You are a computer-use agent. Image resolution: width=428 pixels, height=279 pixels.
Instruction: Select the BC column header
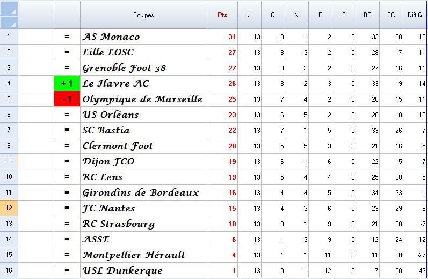391,15
